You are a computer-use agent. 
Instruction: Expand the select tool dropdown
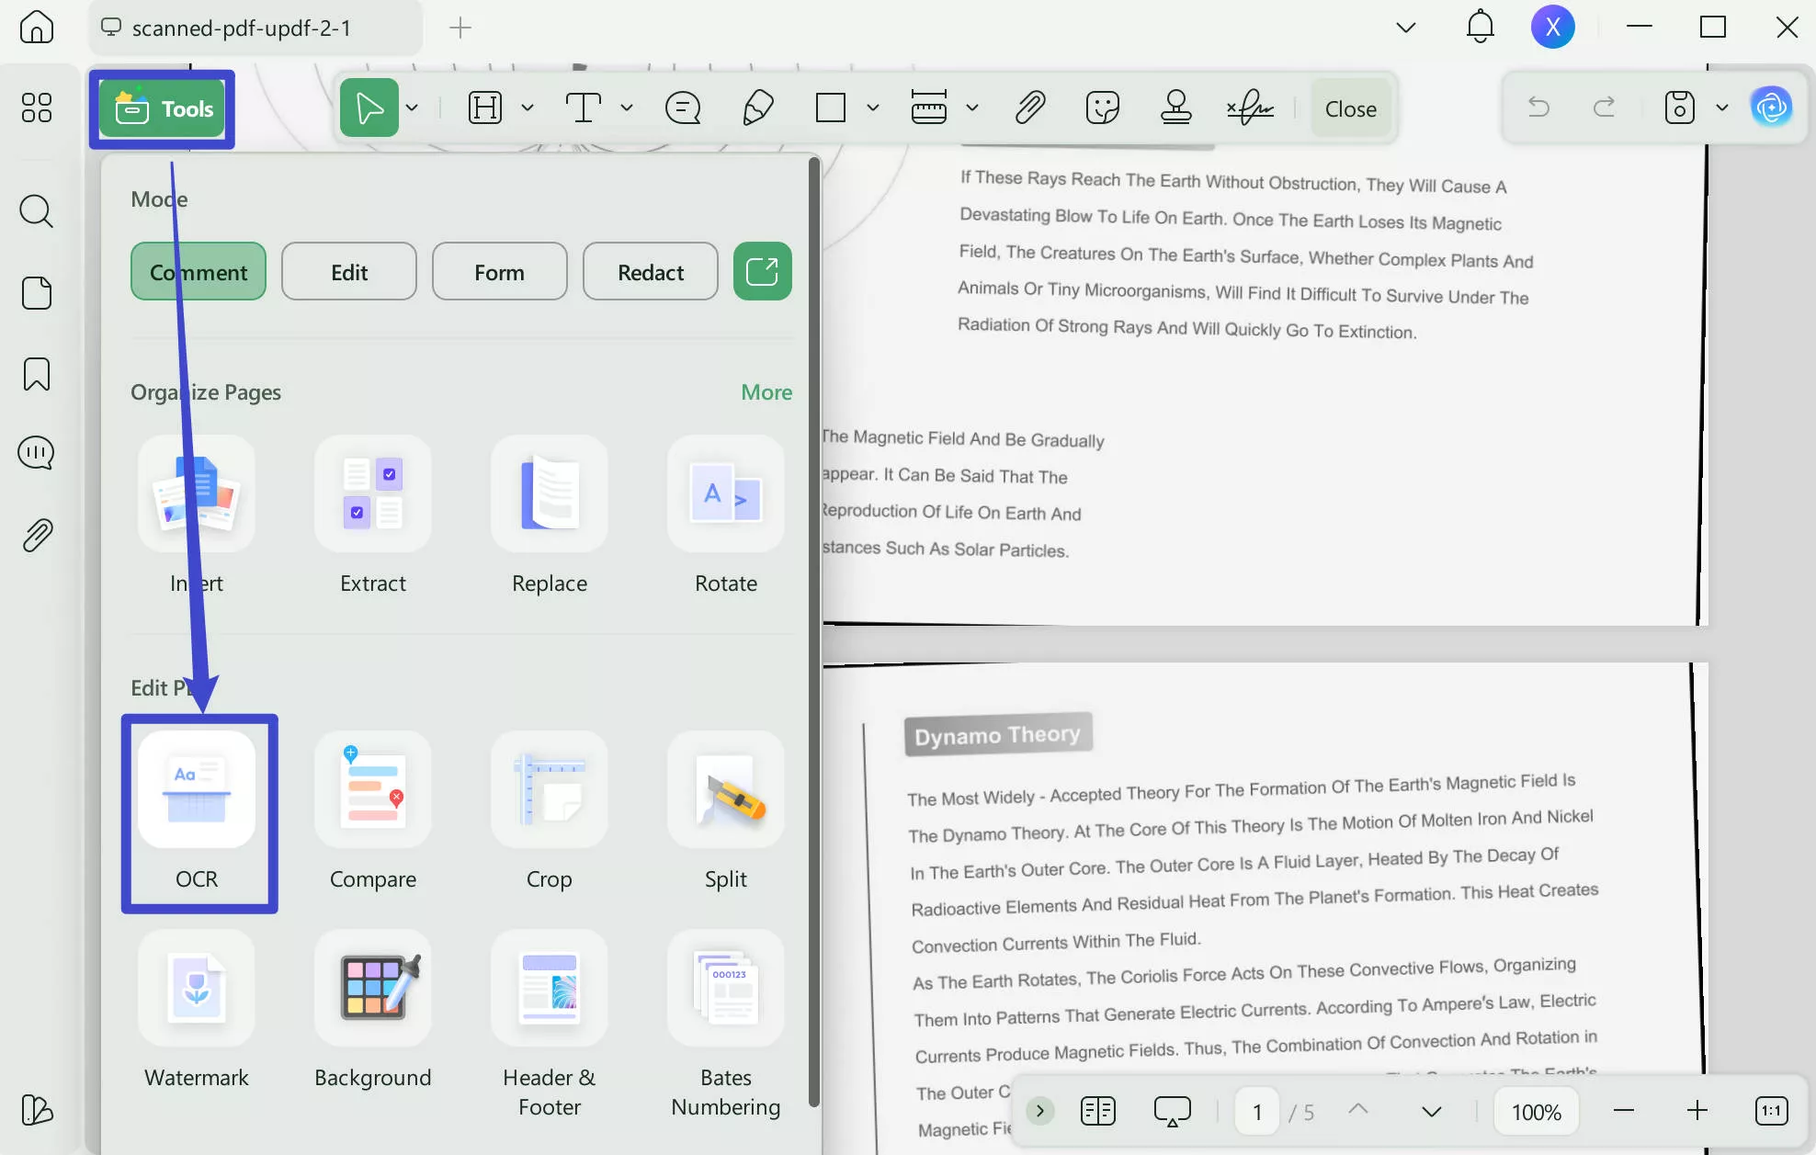(x=413, y=108)
